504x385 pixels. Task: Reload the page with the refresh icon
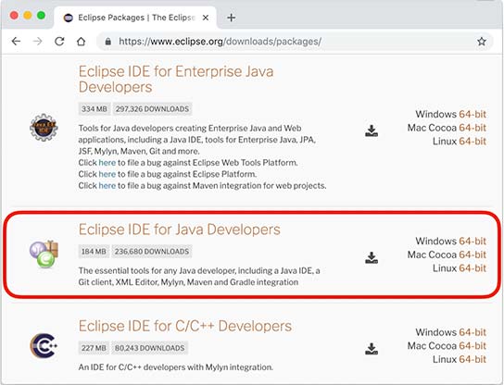[59, 42]
